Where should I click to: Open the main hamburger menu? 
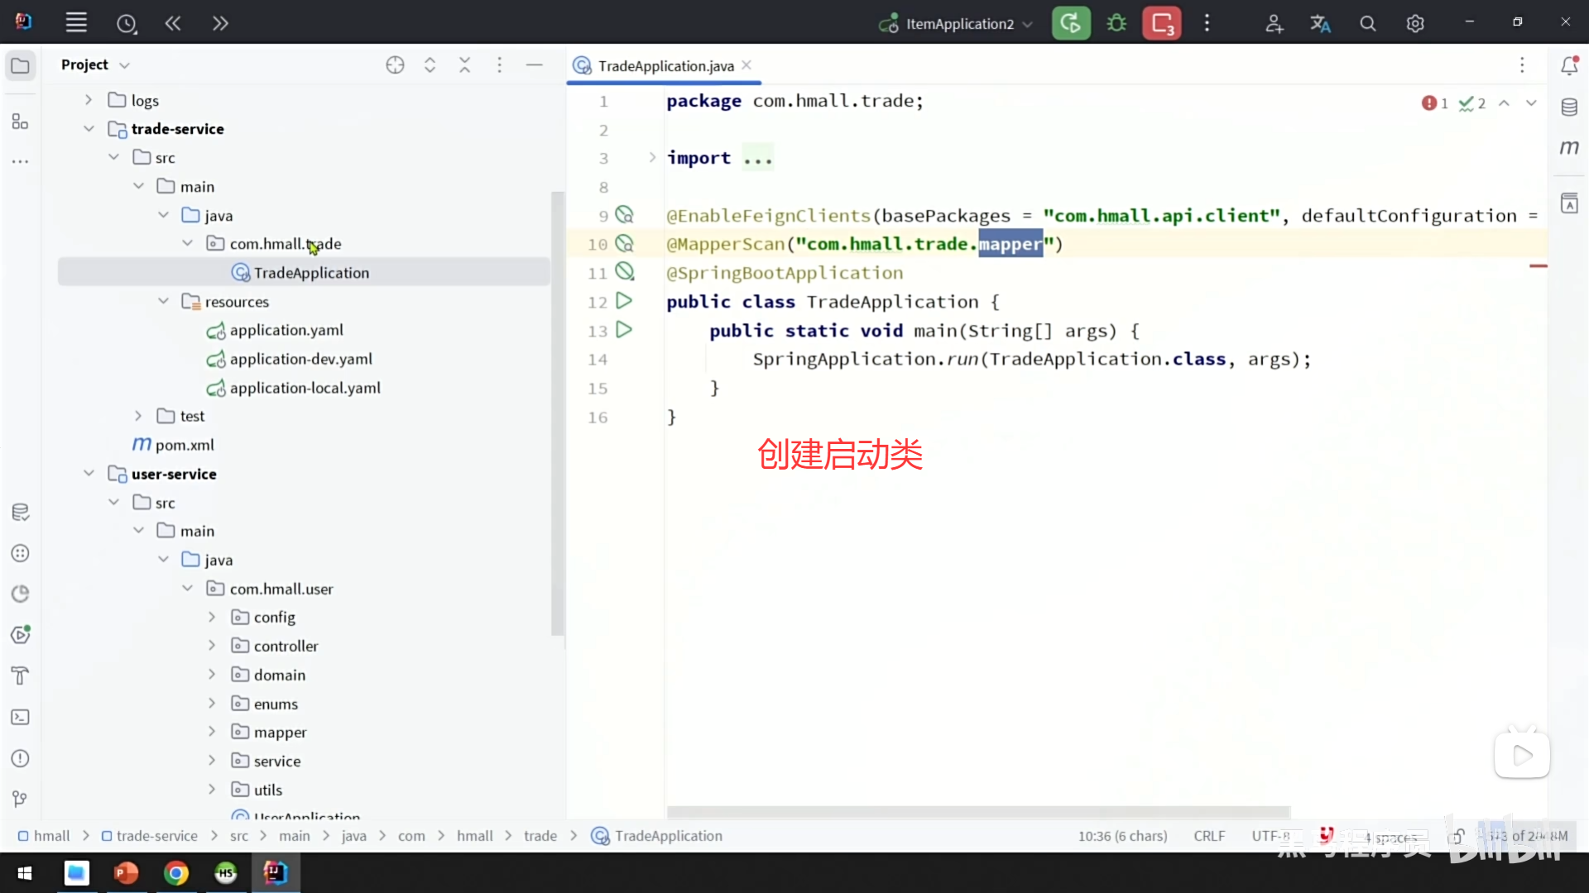point(76,23)
